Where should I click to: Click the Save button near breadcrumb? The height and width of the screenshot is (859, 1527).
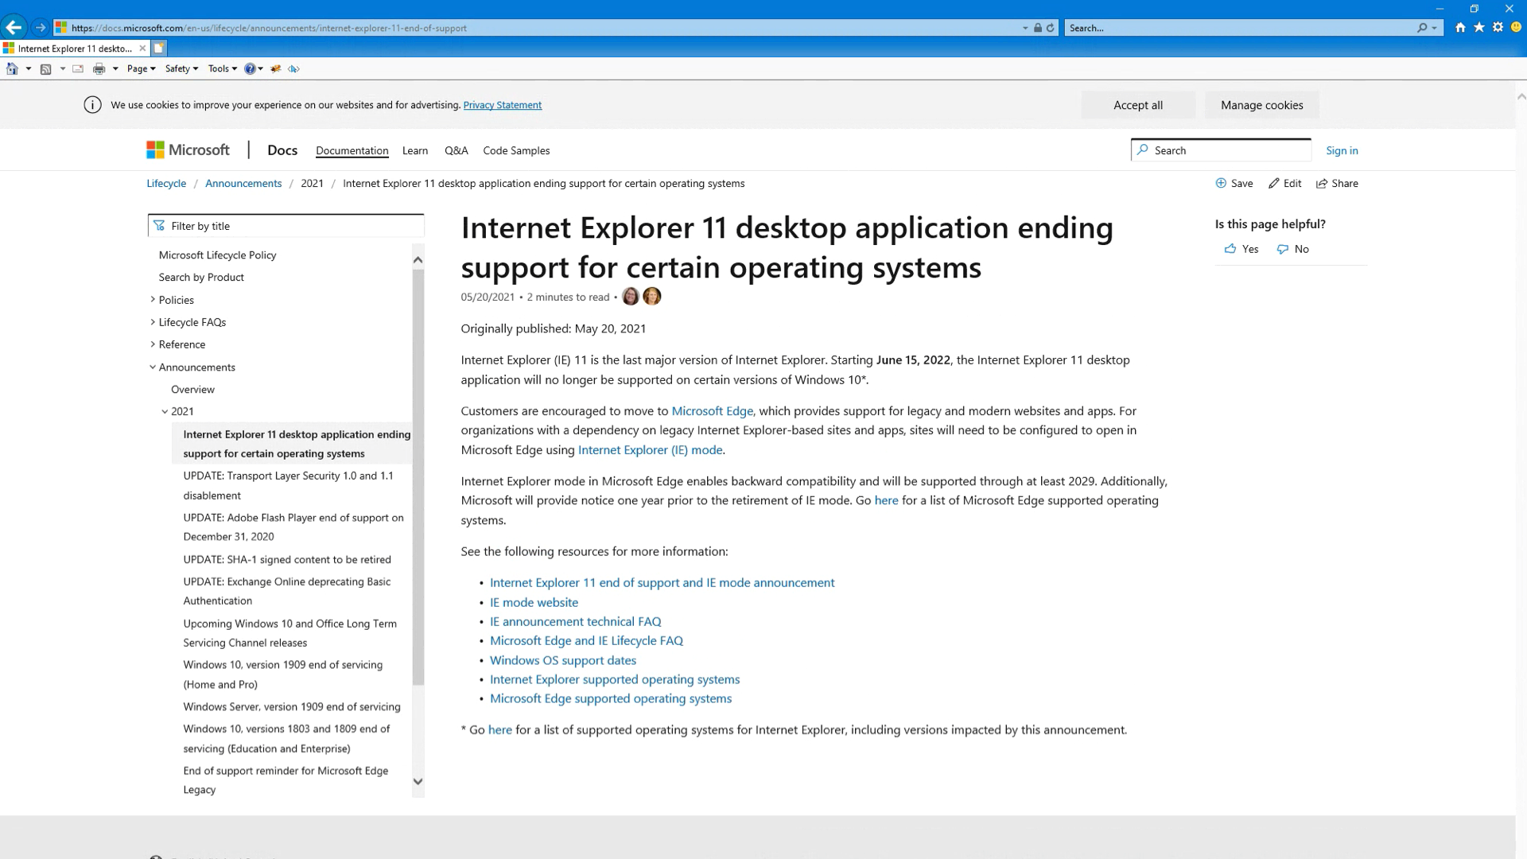(x=1234, y=184)
